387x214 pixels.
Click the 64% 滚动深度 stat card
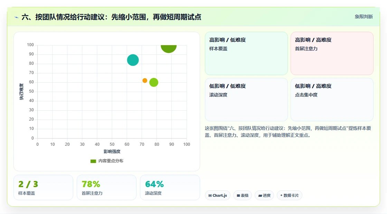(170, 187)
